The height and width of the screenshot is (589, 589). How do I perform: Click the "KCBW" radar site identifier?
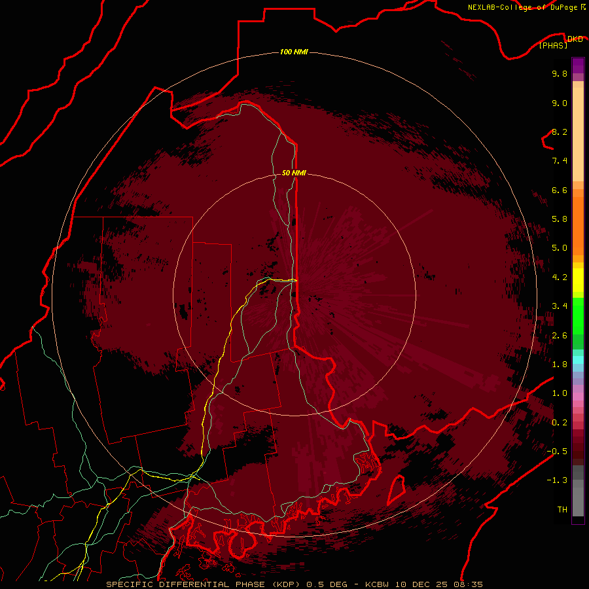coord(377,584)
